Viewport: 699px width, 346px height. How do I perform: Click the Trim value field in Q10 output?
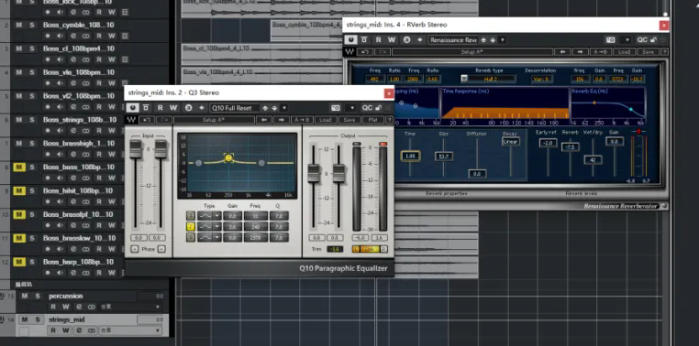point(334,249)
